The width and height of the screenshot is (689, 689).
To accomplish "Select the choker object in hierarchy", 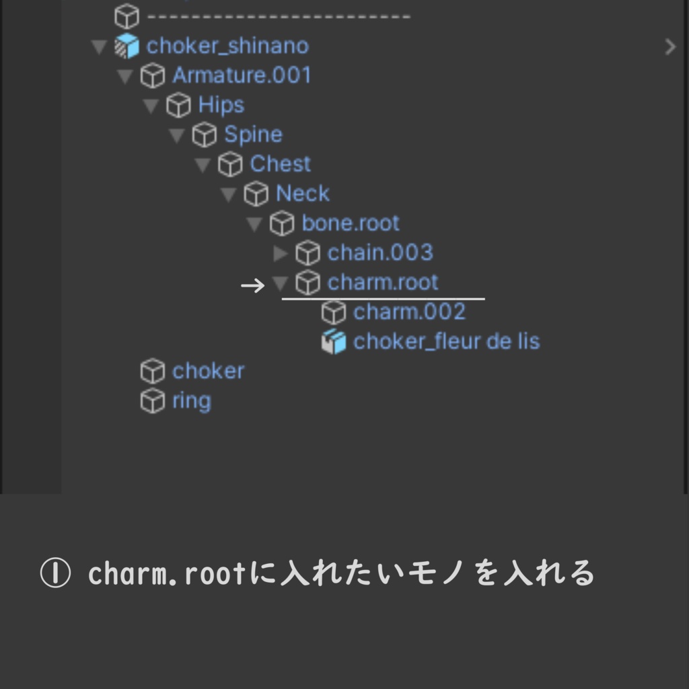I will click(x=208, y=371).
